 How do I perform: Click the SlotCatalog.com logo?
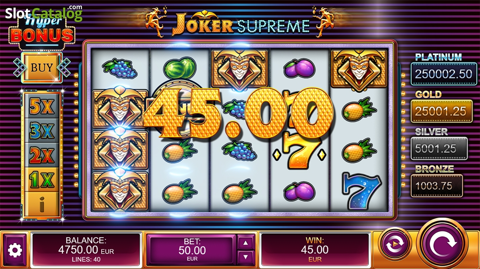(x=44, y=13)
